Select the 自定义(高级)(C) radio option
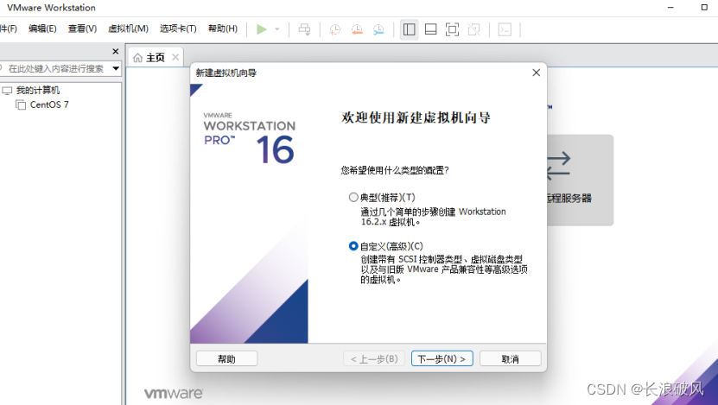 click(353, 246)
